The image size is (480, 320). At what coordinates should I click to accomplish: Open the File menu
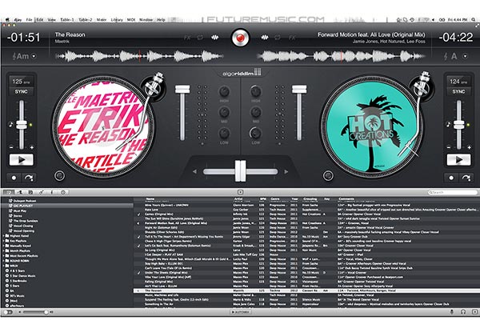[29, 19]
